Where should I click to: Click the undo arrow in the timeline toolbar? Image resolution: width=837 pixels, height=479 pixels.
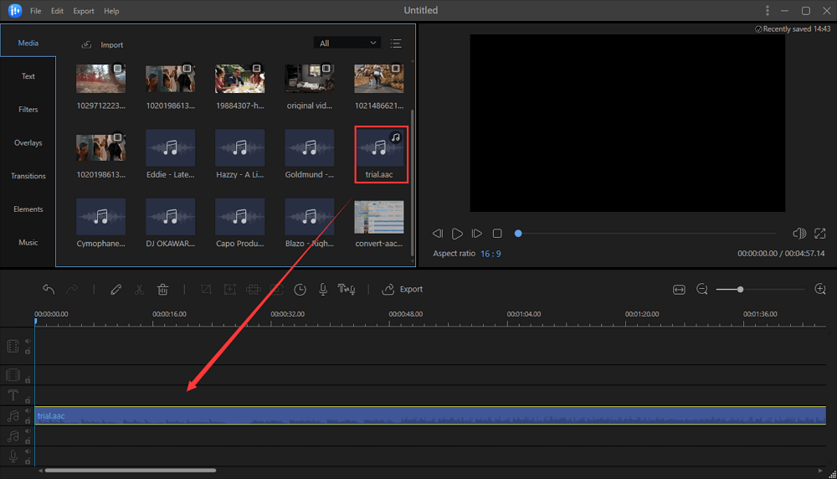pyautogui.click(x=49, y=290)
